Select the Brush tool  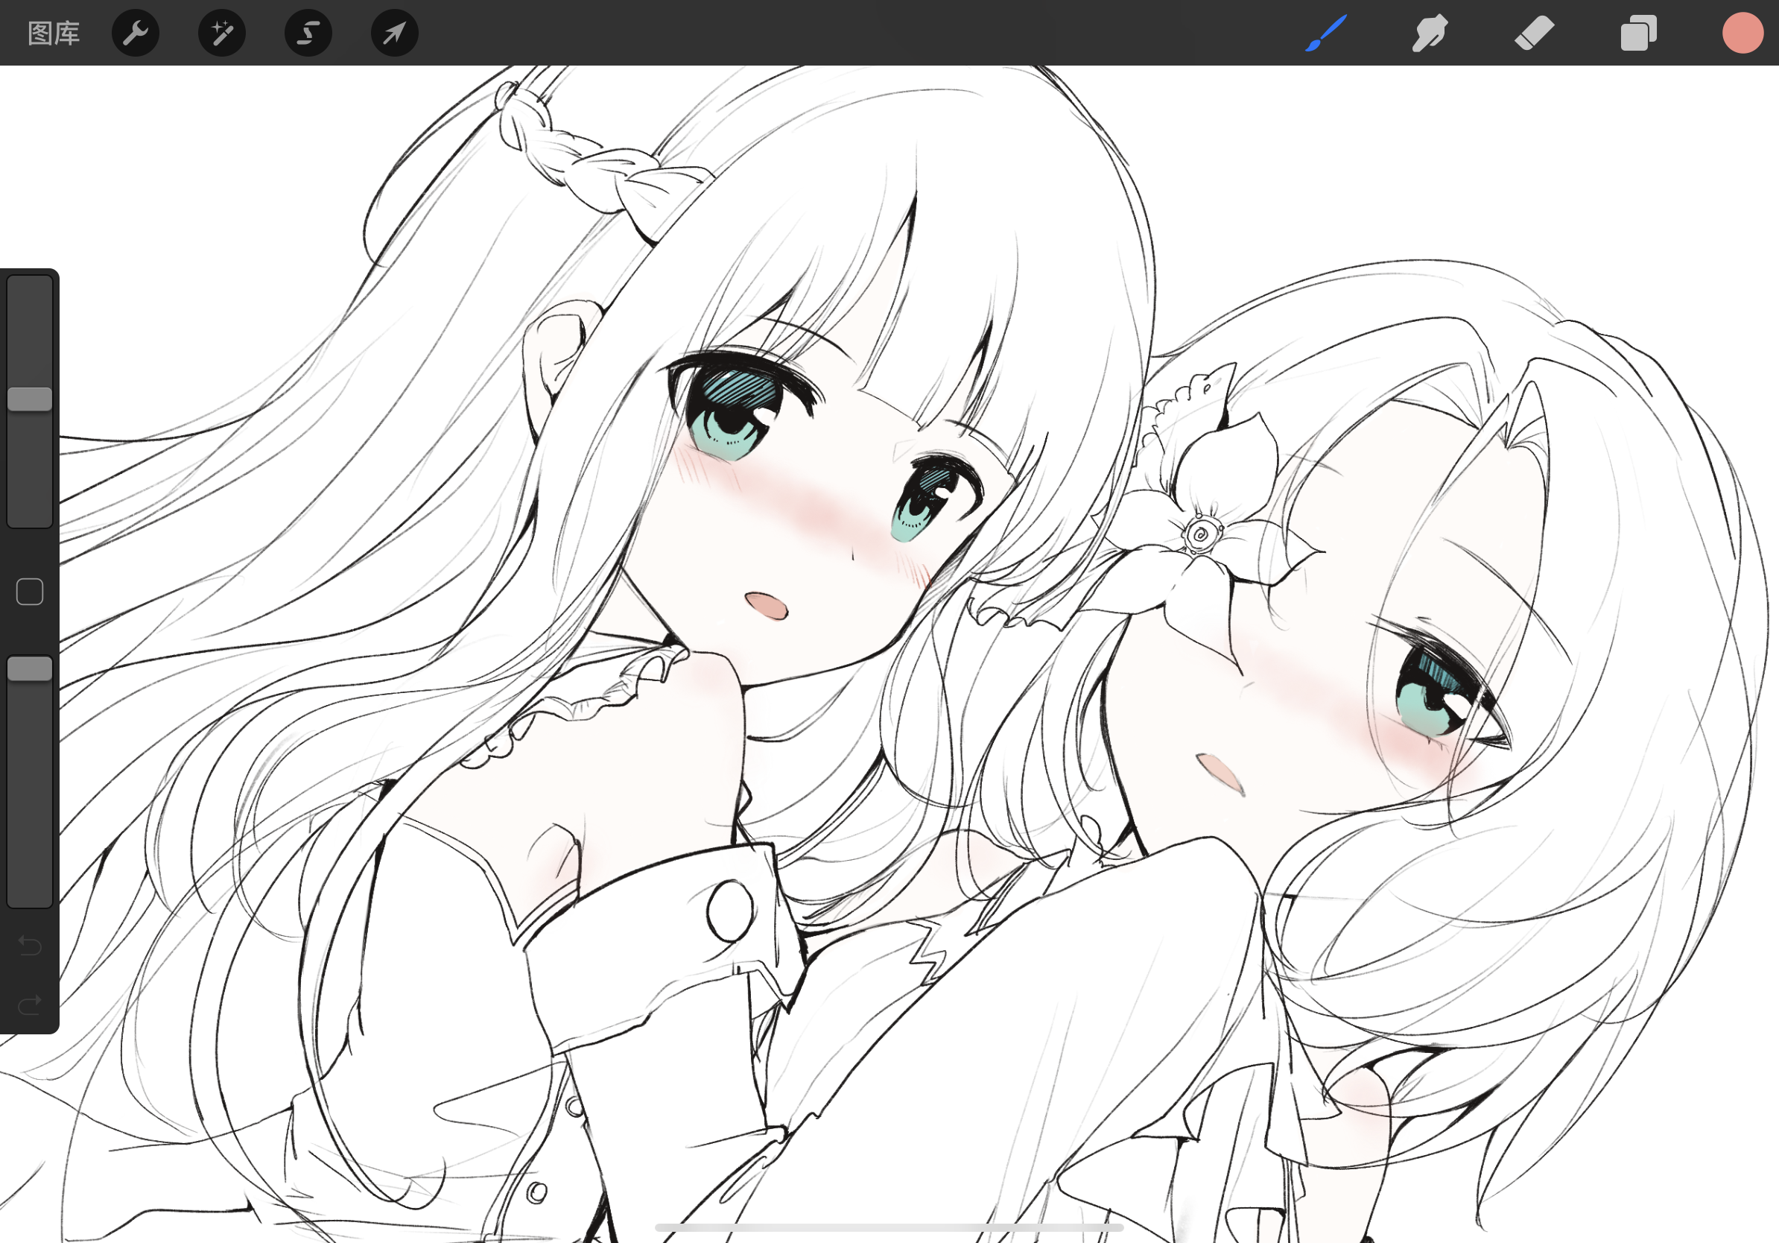point(1326,34)
